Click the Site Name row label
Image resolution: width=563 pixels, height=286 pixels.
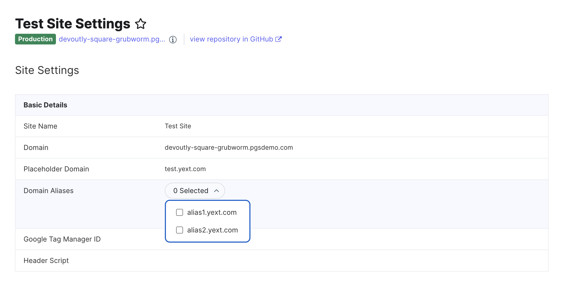40,126
